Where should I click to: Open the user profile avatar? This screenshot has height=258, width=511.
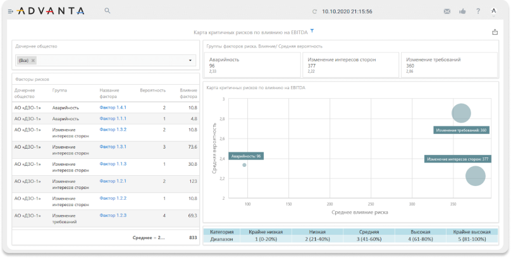point(494,11)
